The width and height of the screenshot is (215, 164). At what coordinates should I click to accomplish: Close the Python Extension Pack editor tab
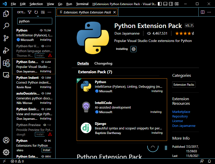(x=114, y=12)
